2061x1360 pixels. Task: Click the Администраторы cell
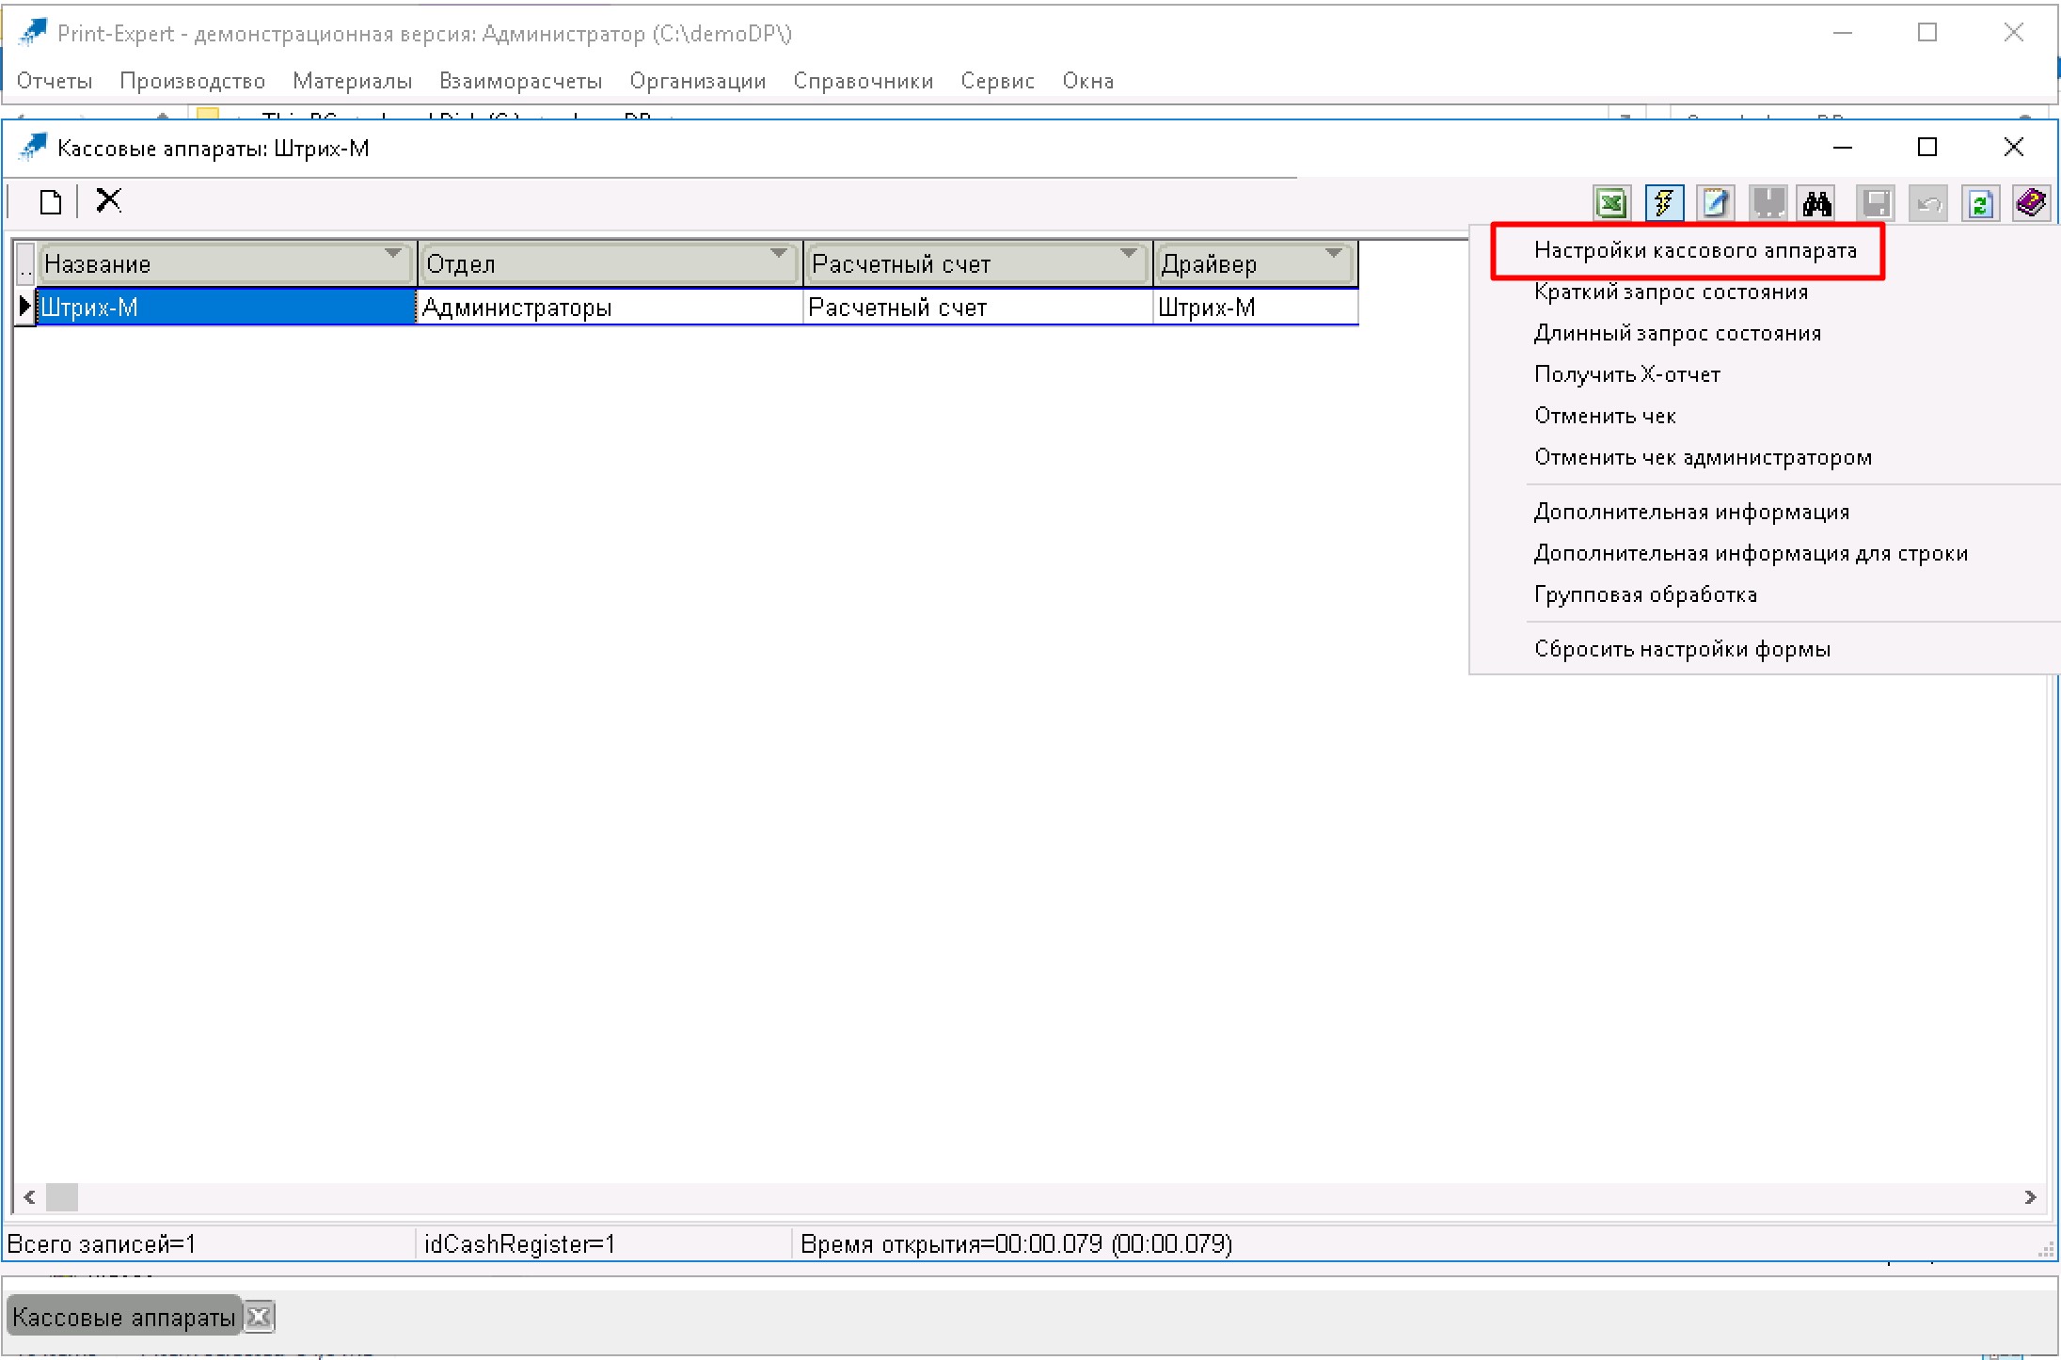pyautogui.click(x=610, y=308)
